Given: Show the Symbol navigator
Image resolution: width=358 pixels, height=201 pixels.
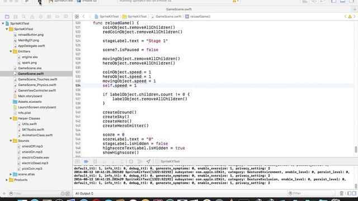Looking at the screenshot, I should 16,16.
